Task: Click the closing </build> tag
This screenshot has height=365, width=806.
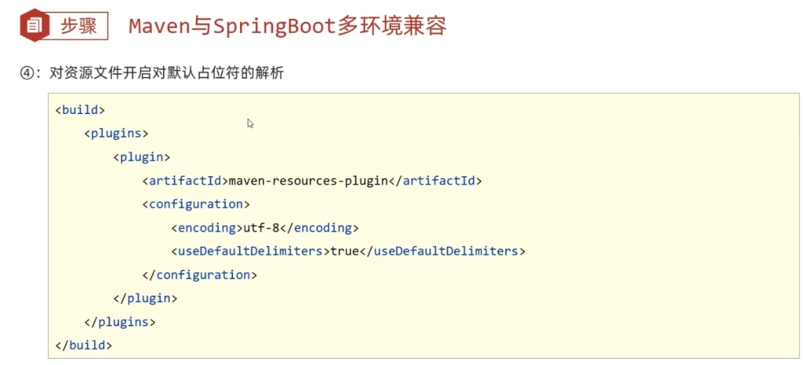Action: point(83,345)
